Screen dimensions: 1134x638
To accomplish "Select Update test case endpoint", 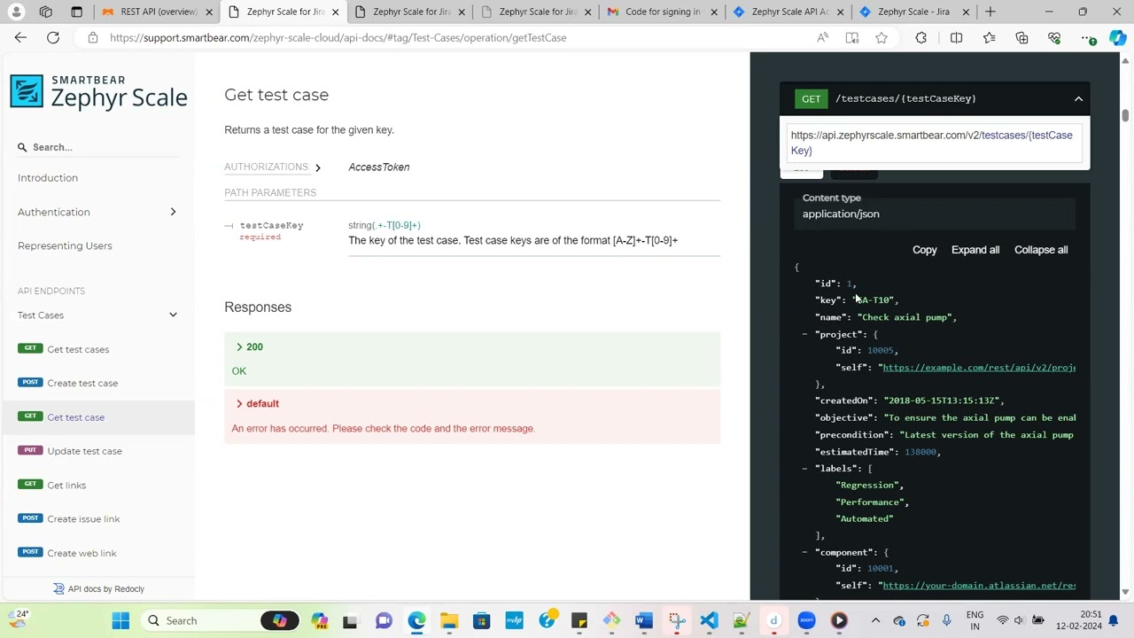I will point(97,451).
